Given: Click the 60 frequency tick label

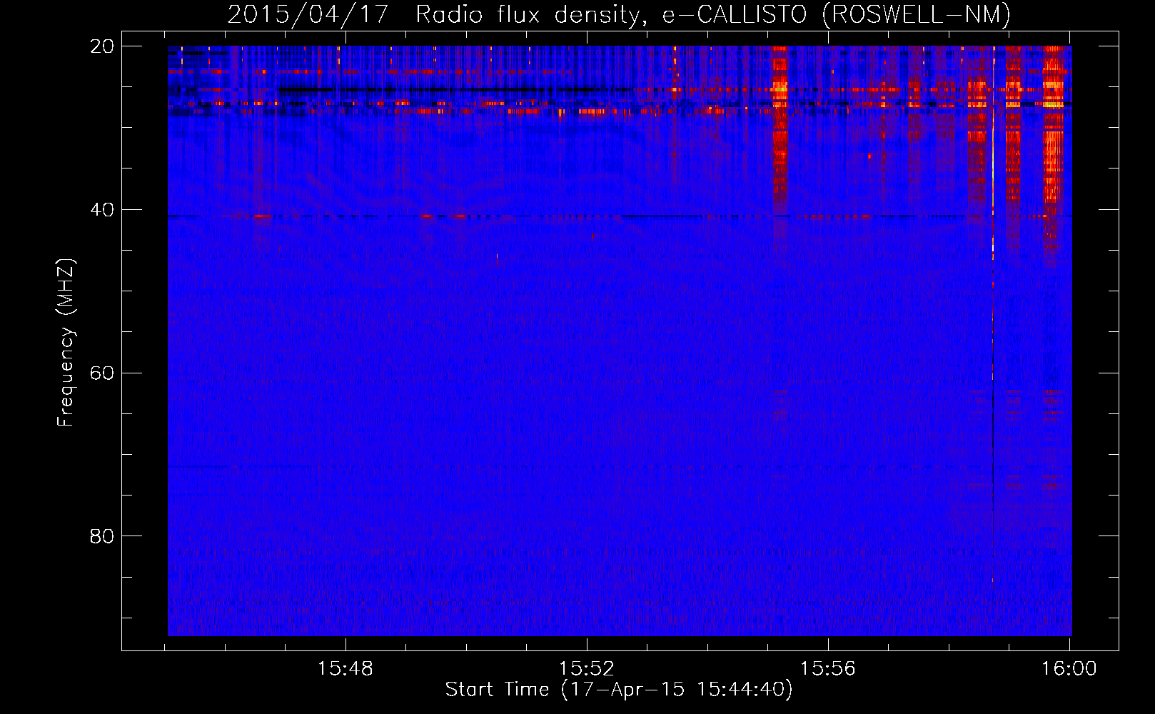Looking at the screenshot, I should click(102, 373).
